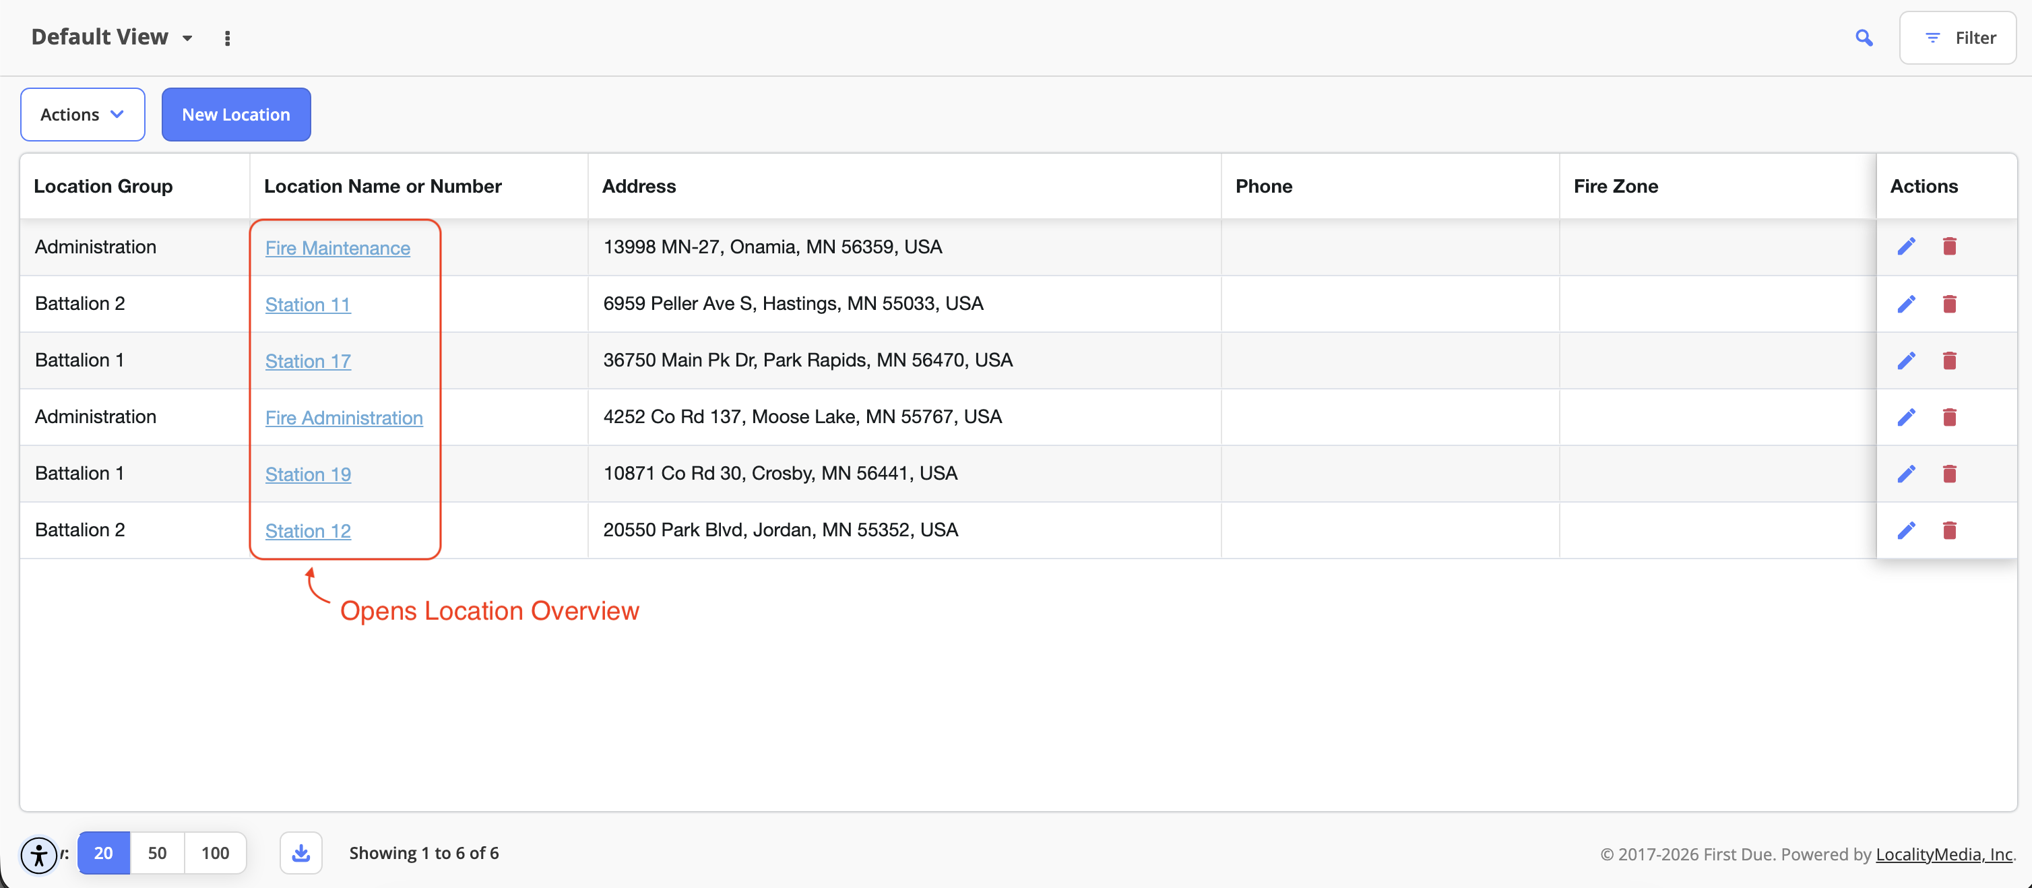
Task: Select the address 13998 MN-27, Onamia
Action: click(x=772, y=247)
